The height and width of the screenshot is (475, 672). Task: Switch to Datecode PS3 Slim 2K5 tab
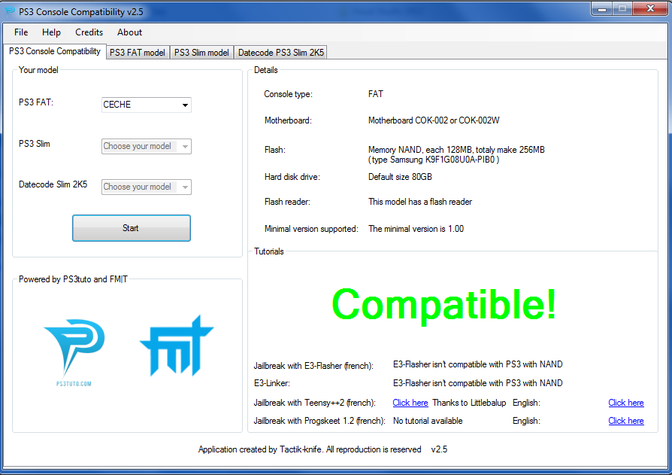pyautogui.click(x=280, y=53)
